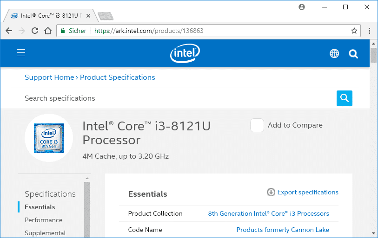Image resolution: width=378 pixels, height=238 pixels.
Task: Click the Code Name row label
Action: click(145, 230)
